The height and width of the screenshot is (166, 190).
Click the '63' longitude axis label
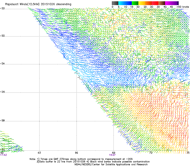[39, 153]
